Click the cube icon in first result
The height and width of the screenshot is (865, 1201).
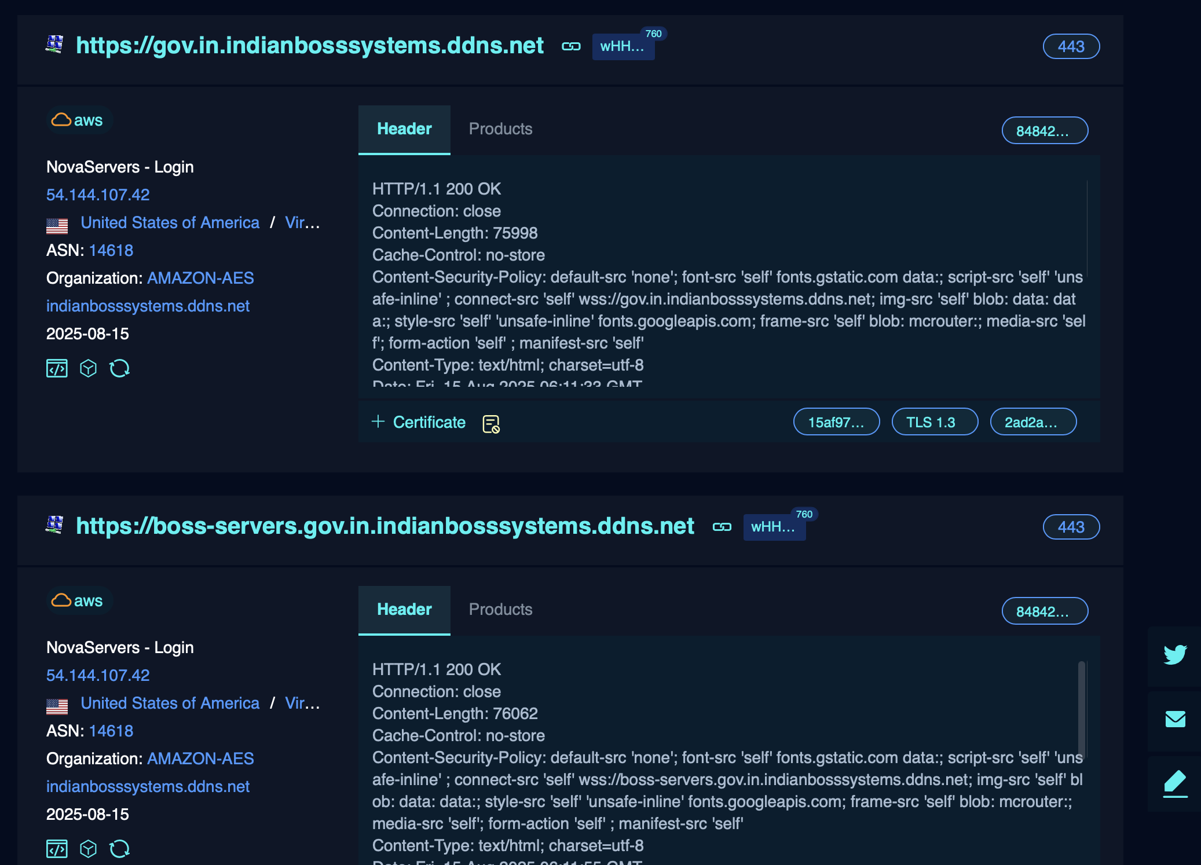[88, 368]
